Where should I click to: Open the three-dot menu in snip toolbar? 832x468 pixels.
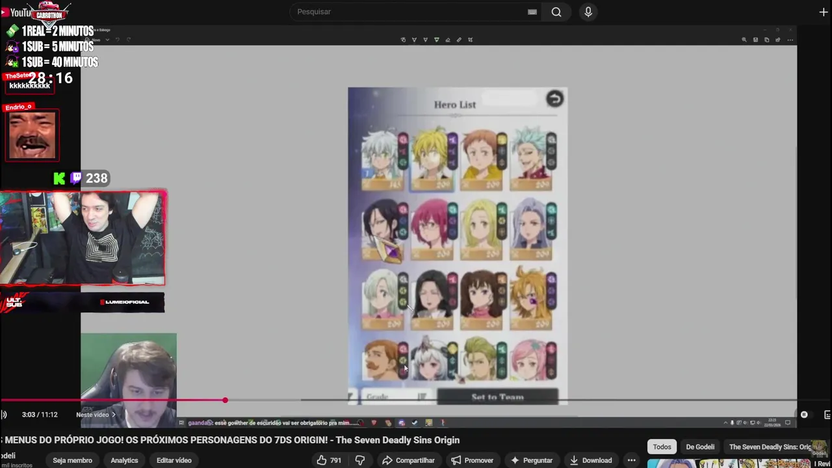789,40
